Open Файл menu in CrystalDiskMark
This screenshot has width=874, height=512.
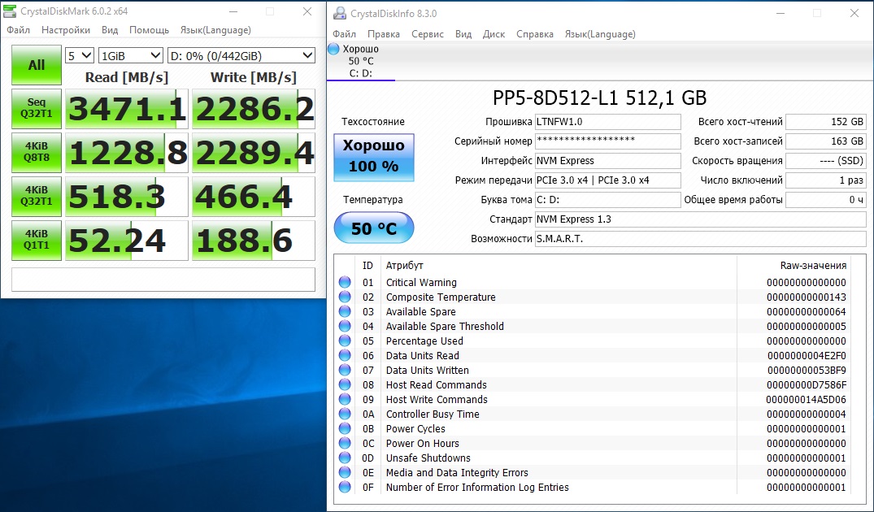[x=19, y=30]
